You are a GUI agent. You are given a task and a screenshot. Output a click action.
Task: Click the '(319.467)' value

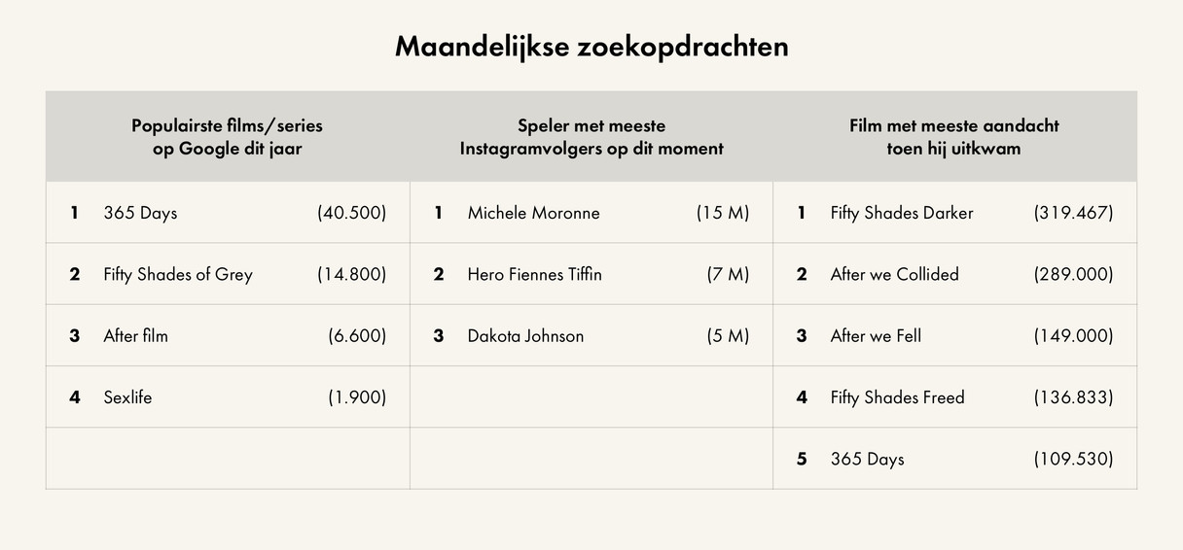1073,213
